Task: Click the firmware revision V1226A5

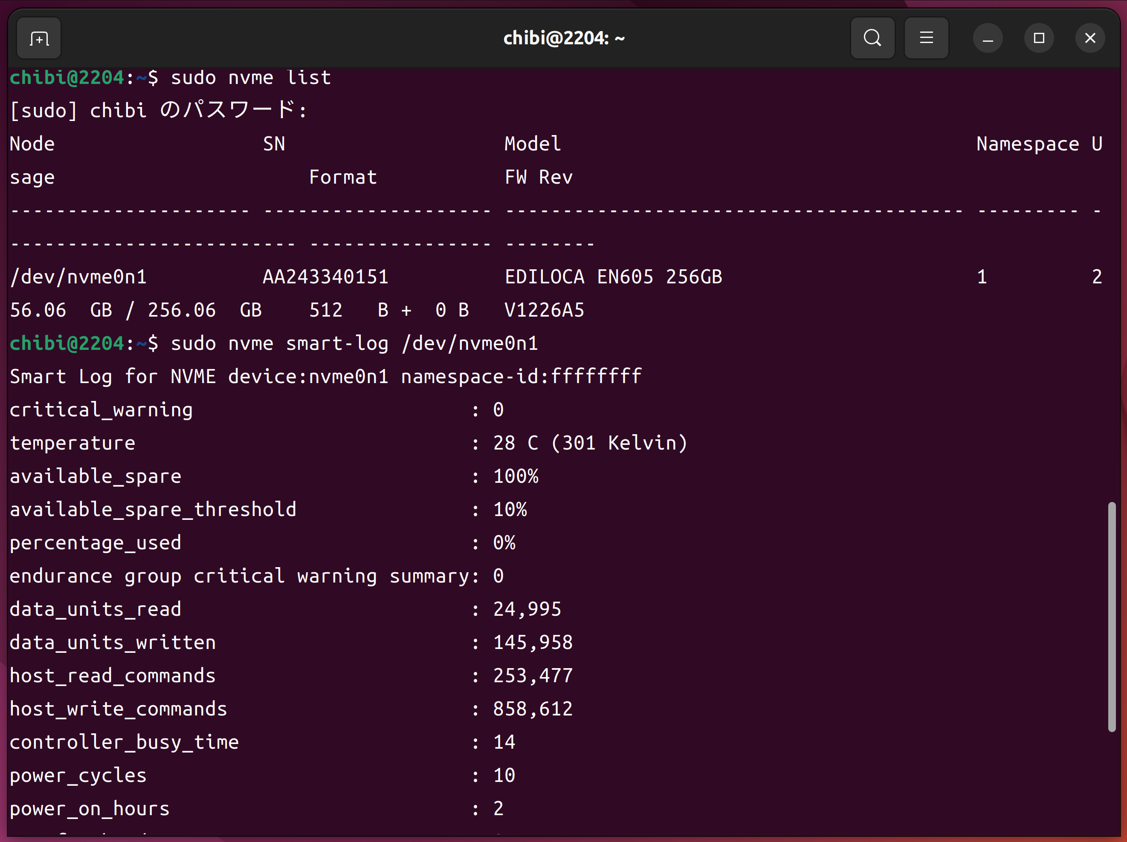Action: tap(544, 310)
